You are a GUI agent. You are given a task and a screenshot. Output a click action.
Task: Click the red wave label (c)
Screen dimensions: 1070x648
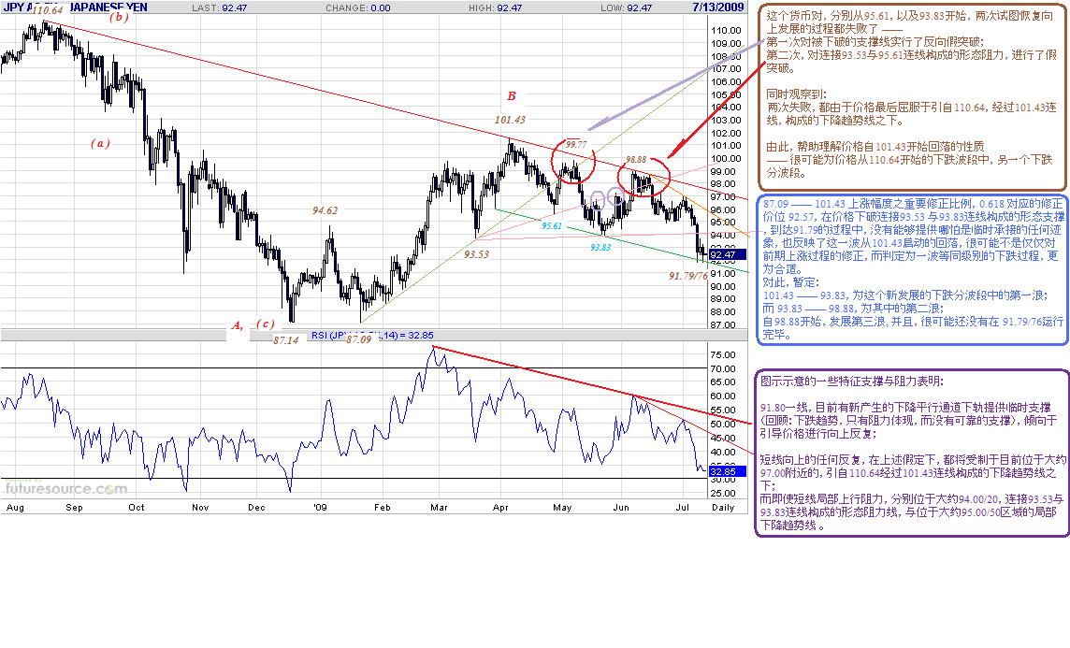pyautogui.click(x=266, y=324)
